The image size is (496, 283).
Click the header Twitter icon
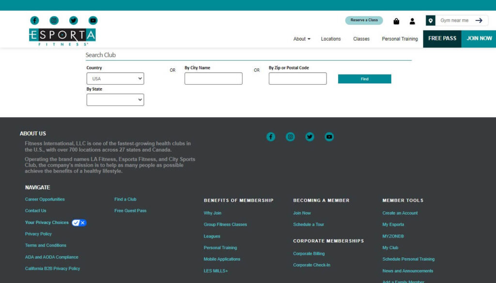pos(74,20)
